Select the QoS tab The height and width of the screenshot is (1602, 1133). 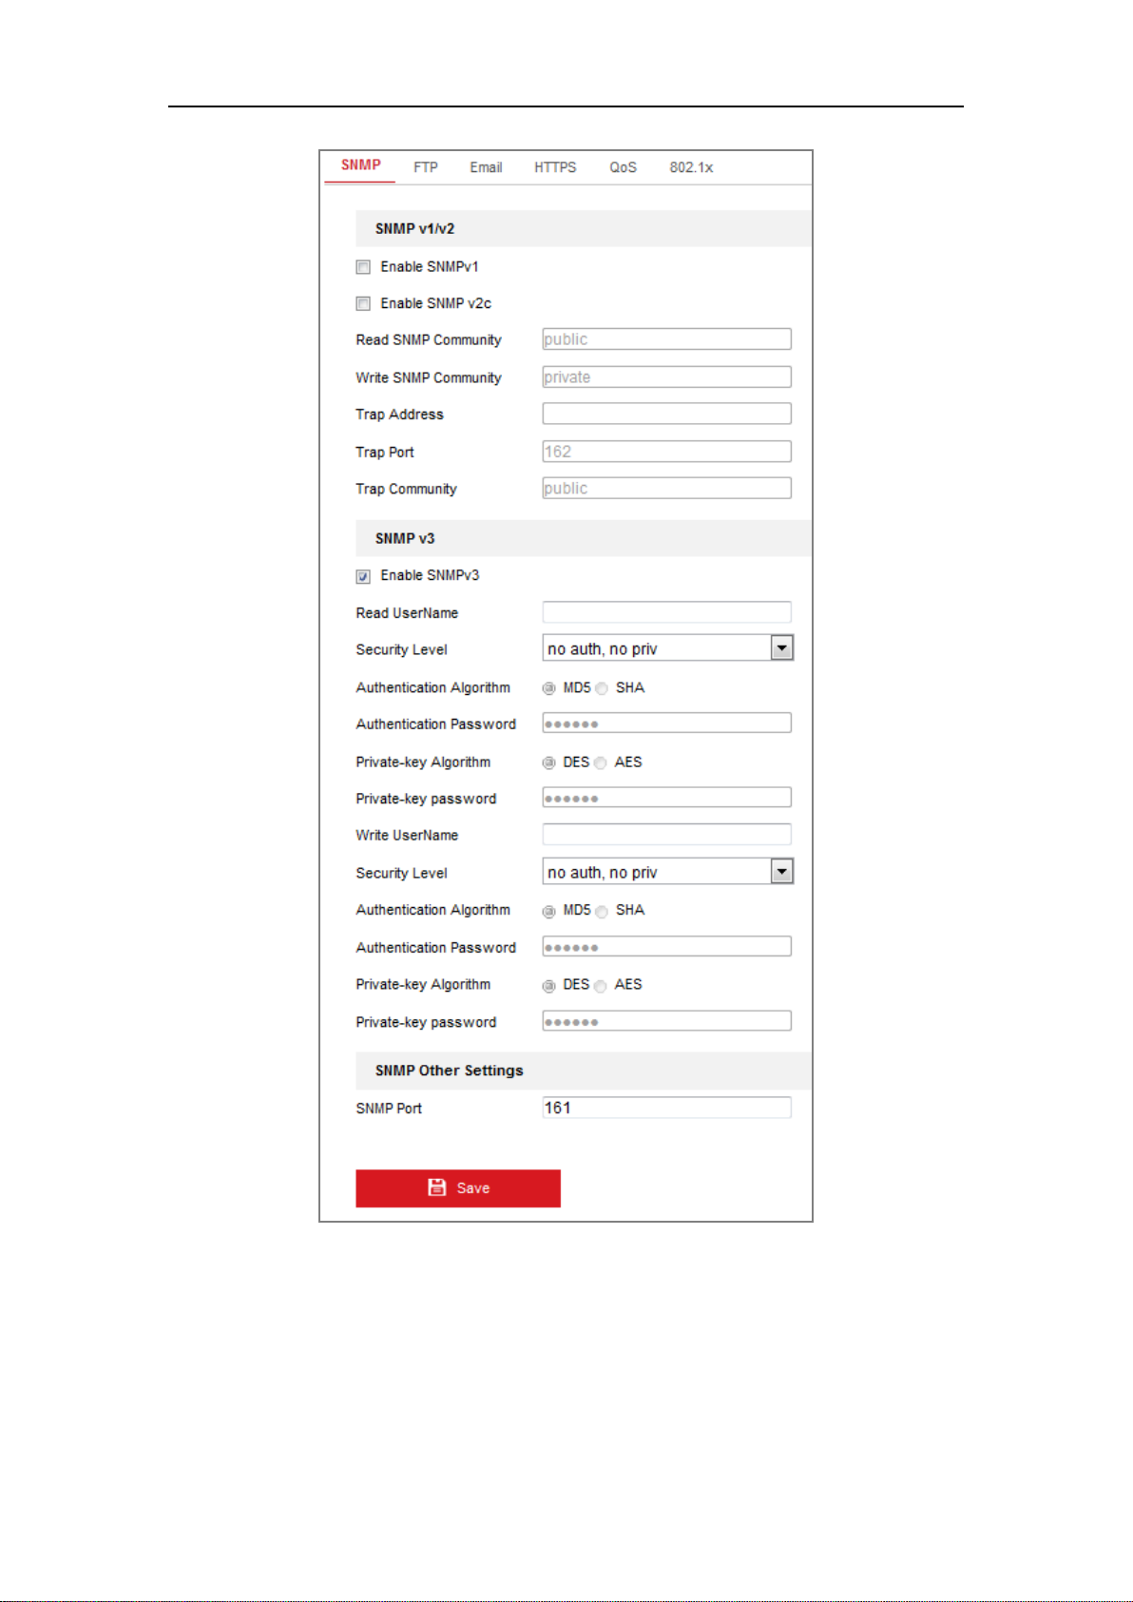[623, 167]
